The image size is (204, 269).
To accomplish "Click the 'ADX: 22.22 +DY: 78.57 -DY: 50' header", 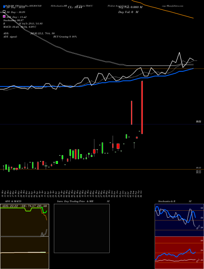I will 24,206.
